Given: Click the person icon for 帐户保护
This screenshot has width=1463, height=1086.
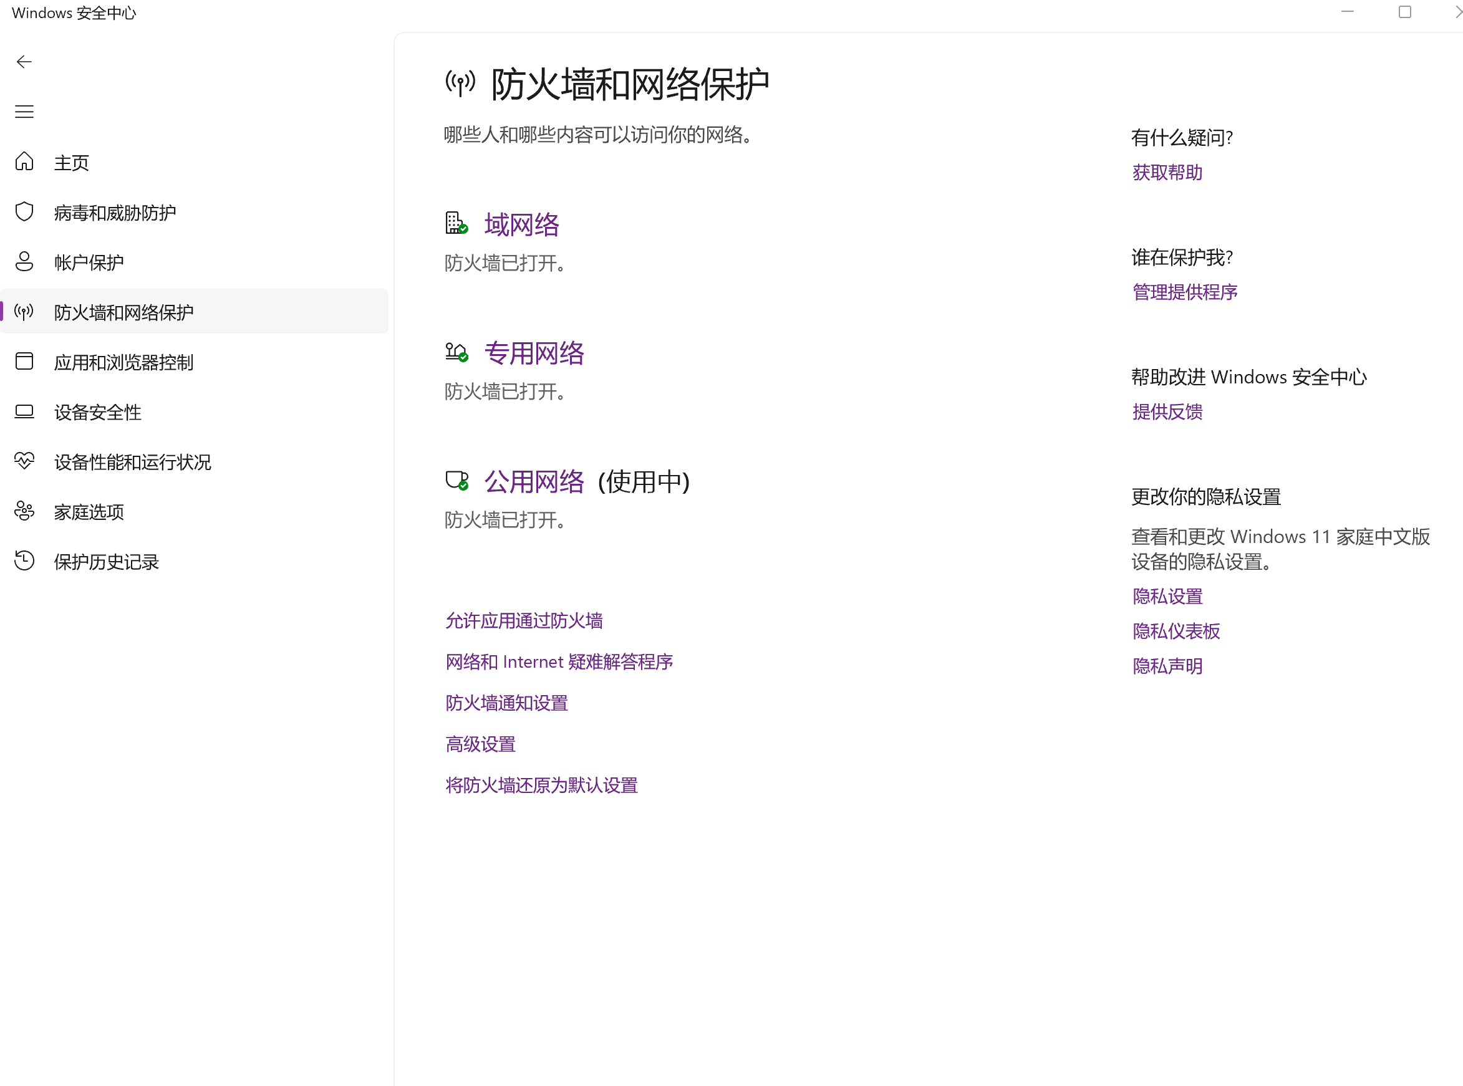Looking at the screenshot, I should (x=24, y=262).
